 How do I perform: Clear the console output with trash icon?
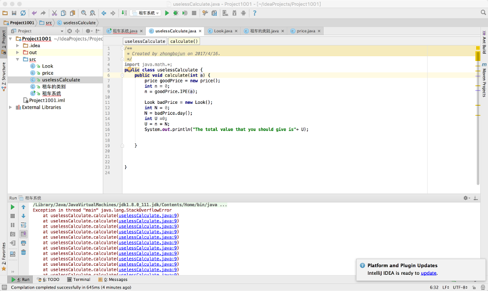tap(23, 251)
